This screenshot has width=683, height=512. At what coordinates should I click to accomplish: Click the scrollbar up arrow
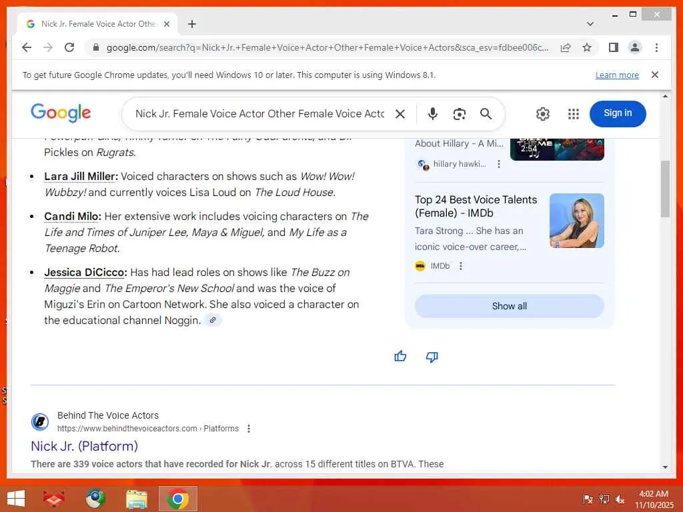click(x=665, y=96)
